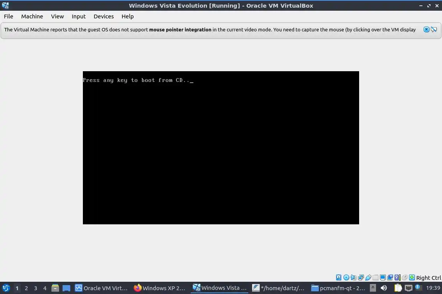Open the View menu
The width and height of the screenshot is (442, 294).
pyautogui.click(x=57, y=16)
